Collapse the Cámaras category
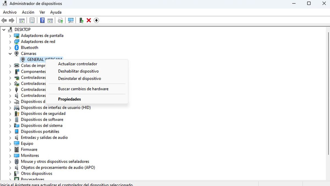 pyautogui.click(x=10, y=53)
